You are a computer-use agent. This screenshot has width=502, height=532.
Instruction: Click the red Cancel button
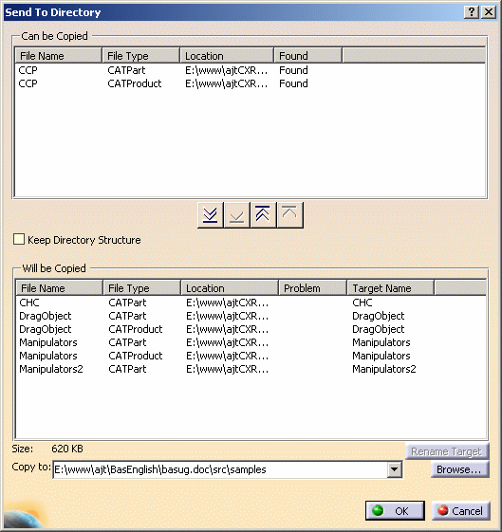click(x=461, y=510)
